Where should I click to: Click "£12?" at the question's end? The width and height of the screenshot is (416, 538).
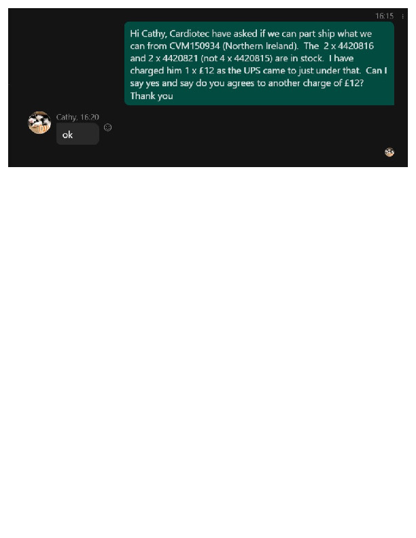[x=354, y=84]
